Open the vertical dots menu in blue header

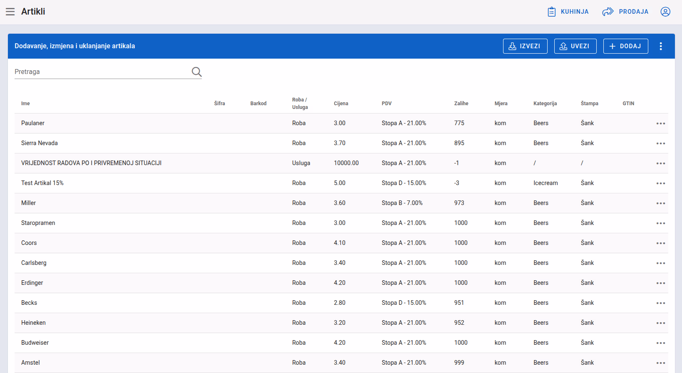pos(661,46)
